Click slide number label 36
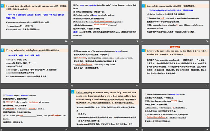This screenshot has width=210, height=131. tap(207, 130)
